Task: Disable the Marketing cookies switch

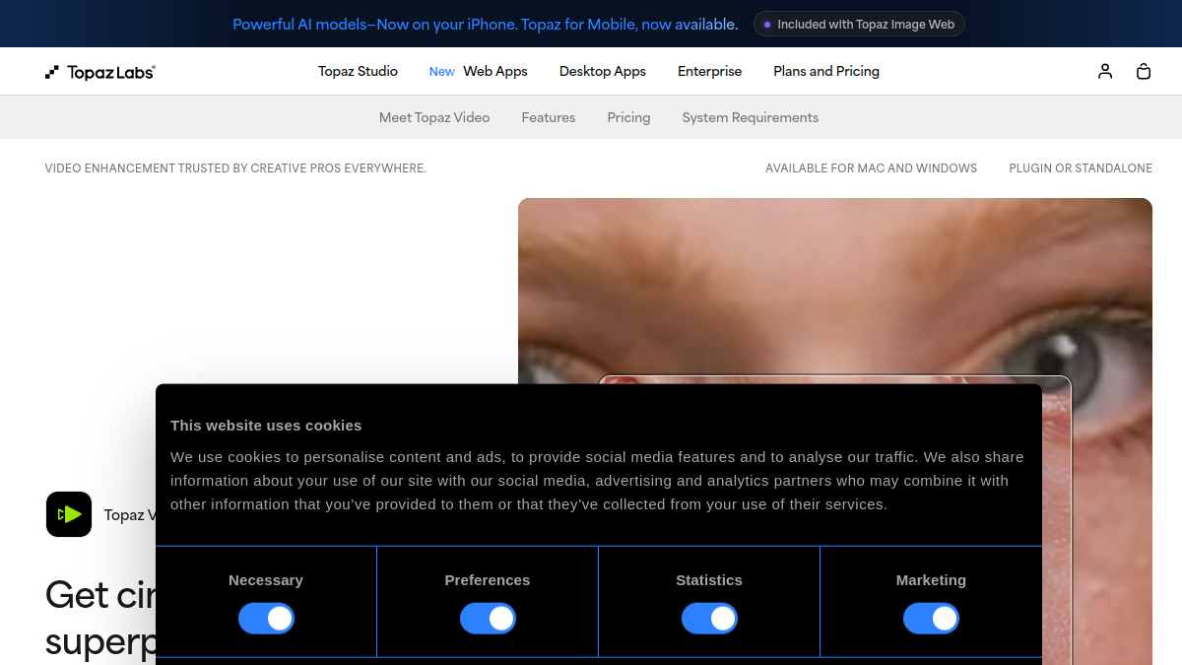Action: pos(931,619)
